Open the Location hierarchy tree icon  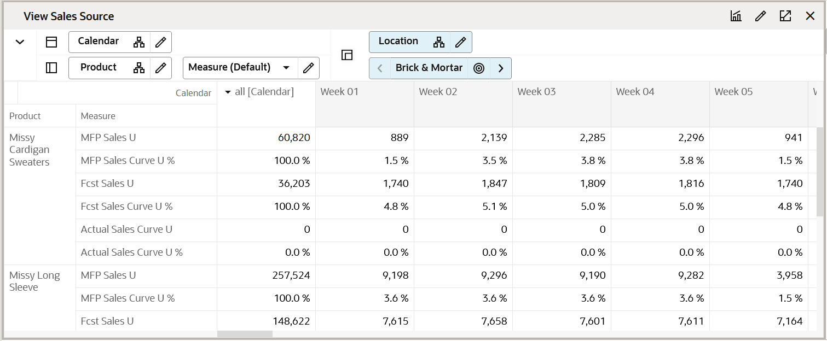(439, 42)
